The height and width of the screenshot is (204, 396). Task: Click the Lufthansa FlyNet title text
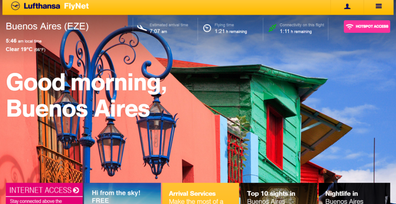click(x=56, y=6)
